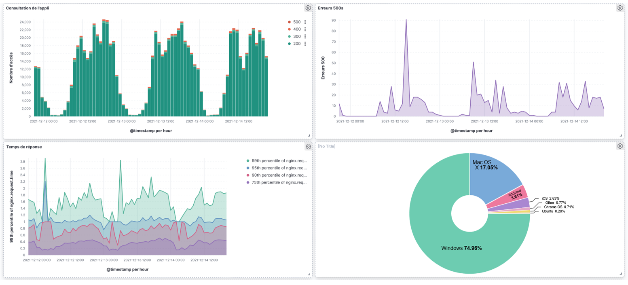Image resolution: width=628 pixels, height=285 pixels.
Task: Click @timestamp per hour under Temps de réponse chart
Action: [127, 269]
